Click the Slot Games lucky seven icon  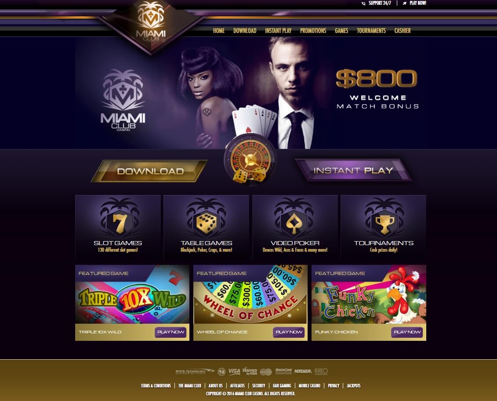coord(120,223)
